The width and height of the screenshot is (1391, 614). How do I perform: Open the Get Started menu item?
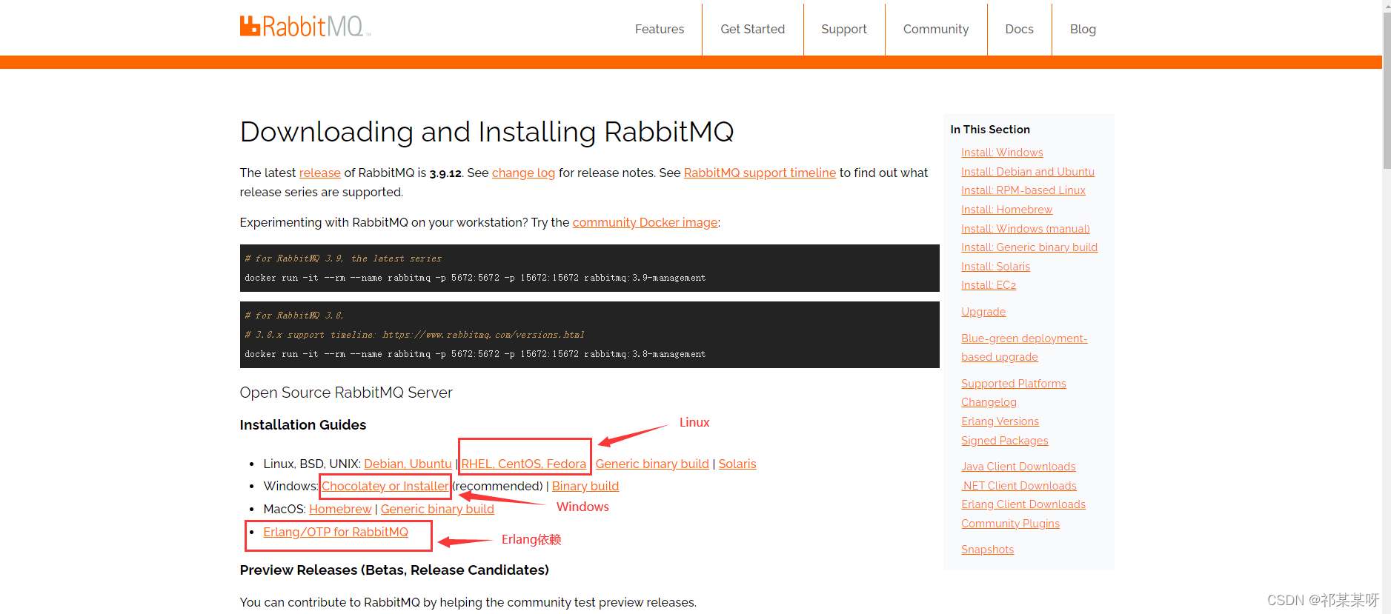click(752, 29)
